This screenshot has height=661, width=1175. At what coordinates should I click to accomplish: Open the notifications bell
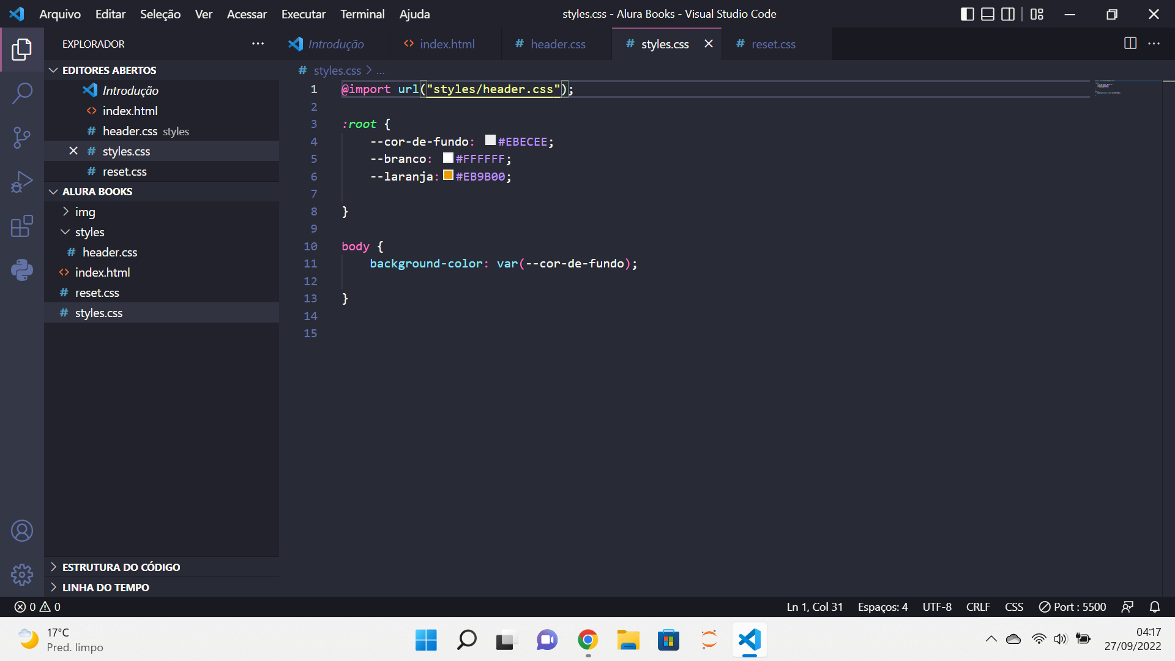pyautogui.click(x=1155, y=607)
